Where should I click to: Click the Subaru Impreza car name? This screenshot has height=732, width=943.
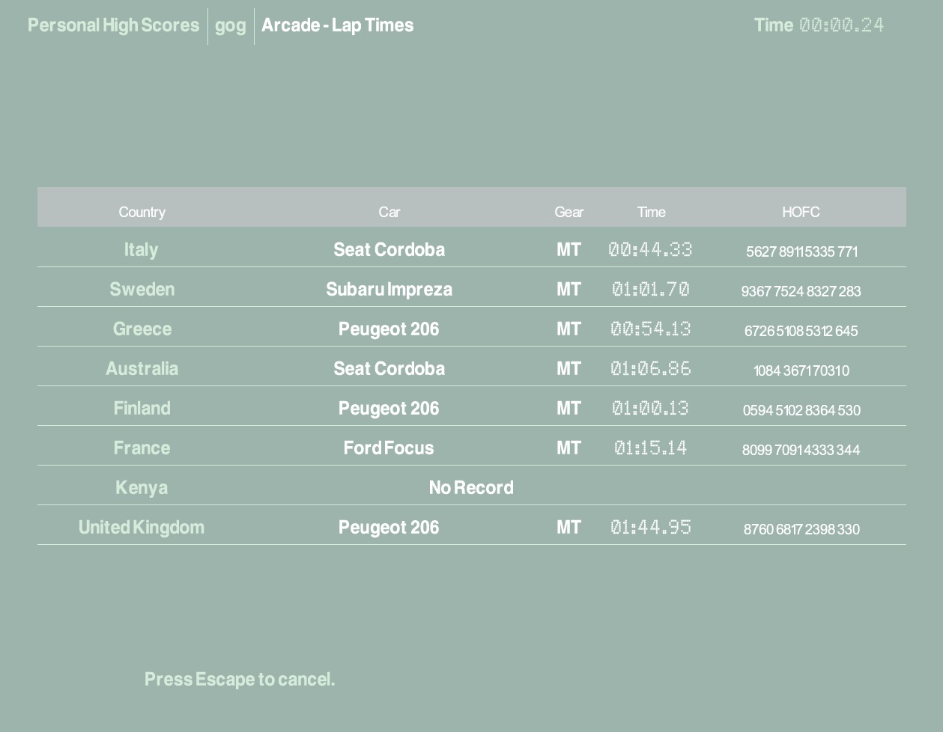(x=389, y=290)
